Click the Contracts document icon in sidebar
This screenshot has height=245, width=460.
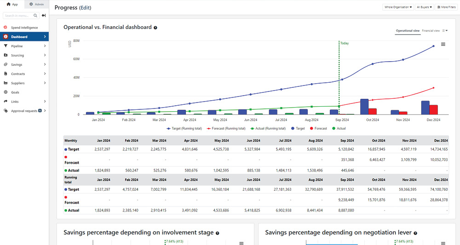pyautogui.click(x=6, y=74)
